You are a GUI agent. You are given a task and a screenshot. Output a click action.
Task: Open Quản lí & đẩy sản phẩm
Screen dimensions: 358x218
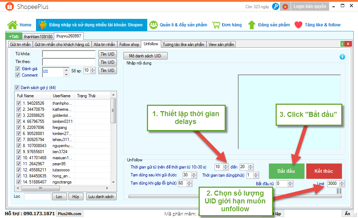pos(178,25)
